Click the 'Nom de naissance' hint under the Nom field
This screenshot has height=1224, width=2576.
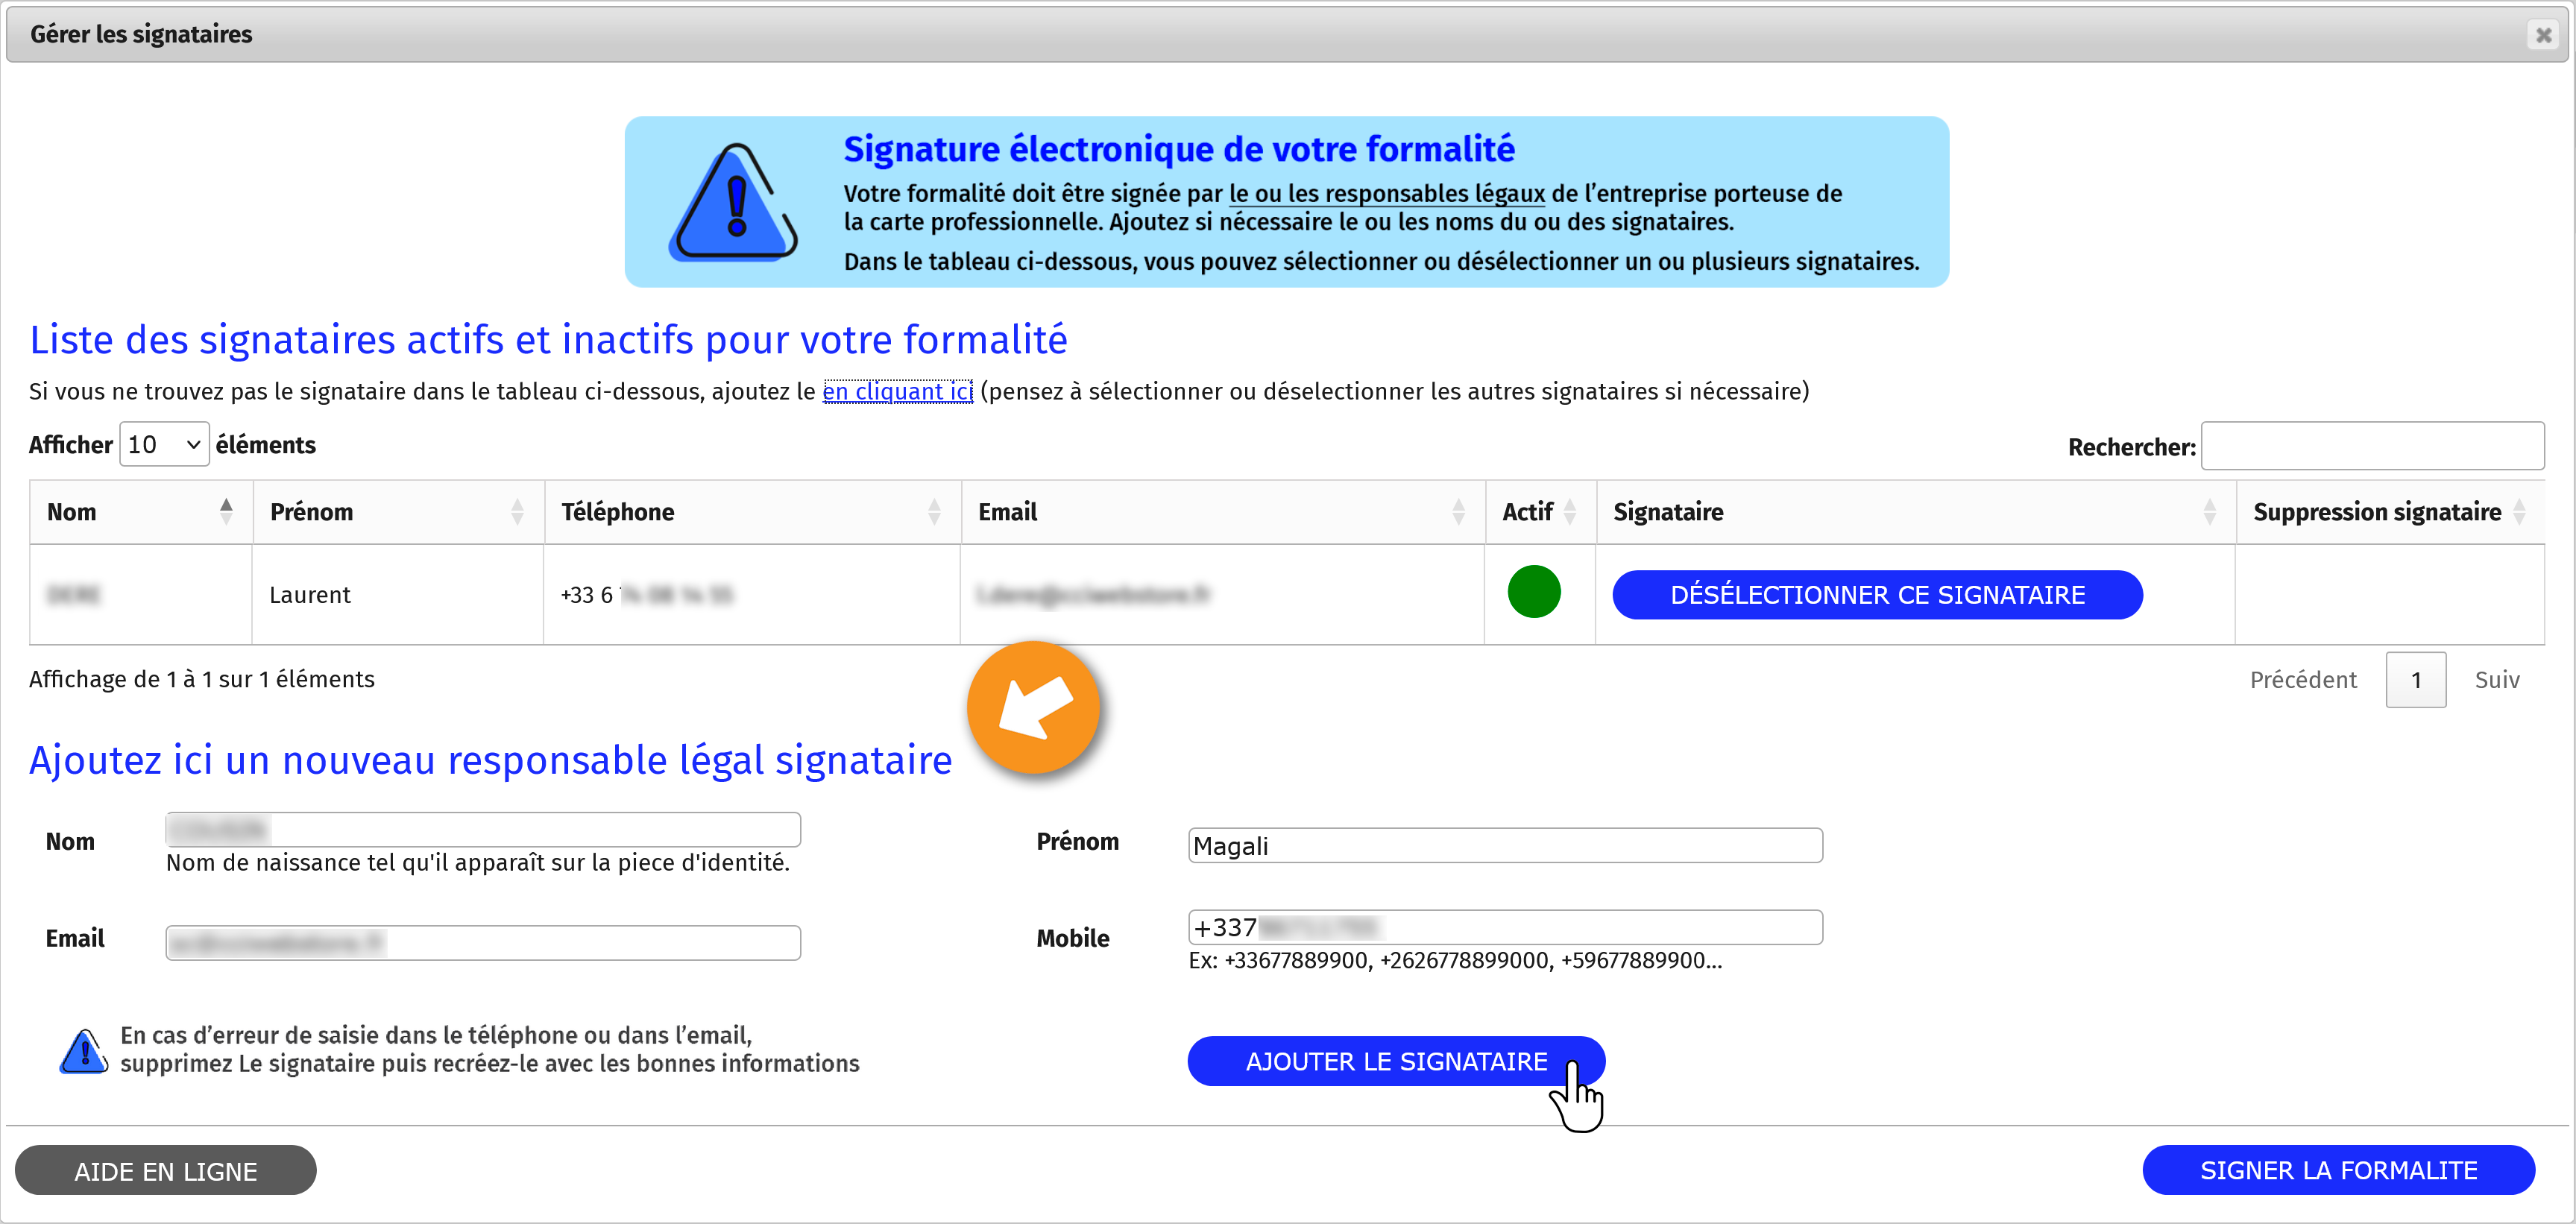pos(478,862)
